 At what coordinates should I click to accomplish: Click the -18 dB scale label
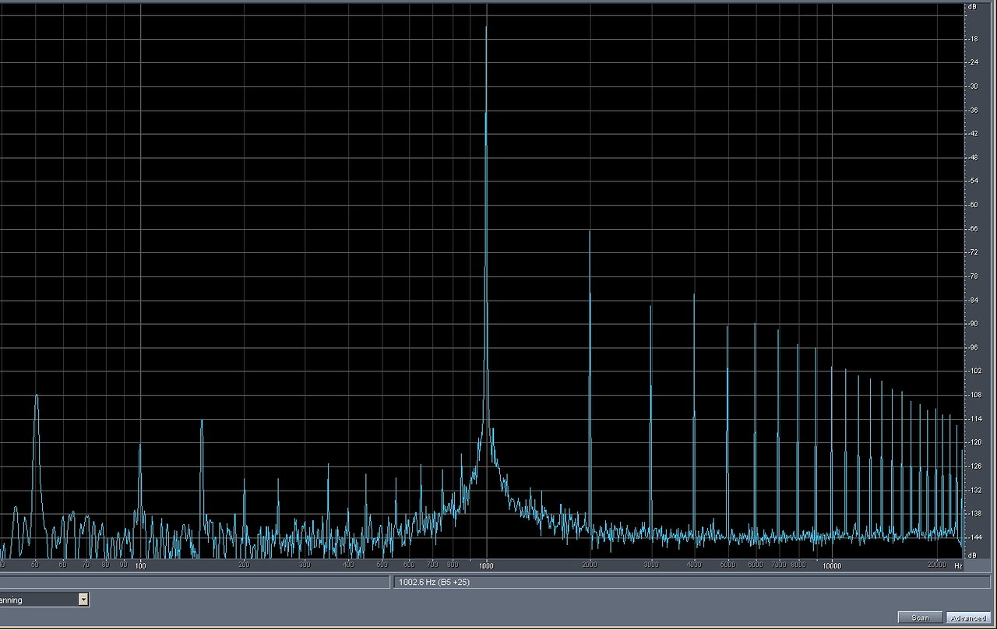click(x=972, y=39)
